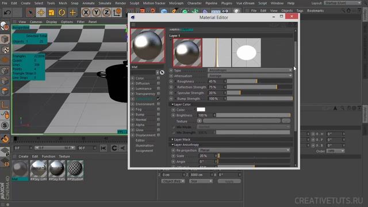Viewport: 368px width, 207px height.
Task: Enable the Luminance channel checkbox
Action: [159, 89]
